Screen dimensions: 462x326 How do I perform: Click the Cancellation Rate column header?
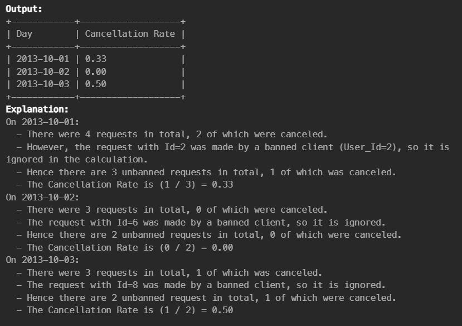130,34
